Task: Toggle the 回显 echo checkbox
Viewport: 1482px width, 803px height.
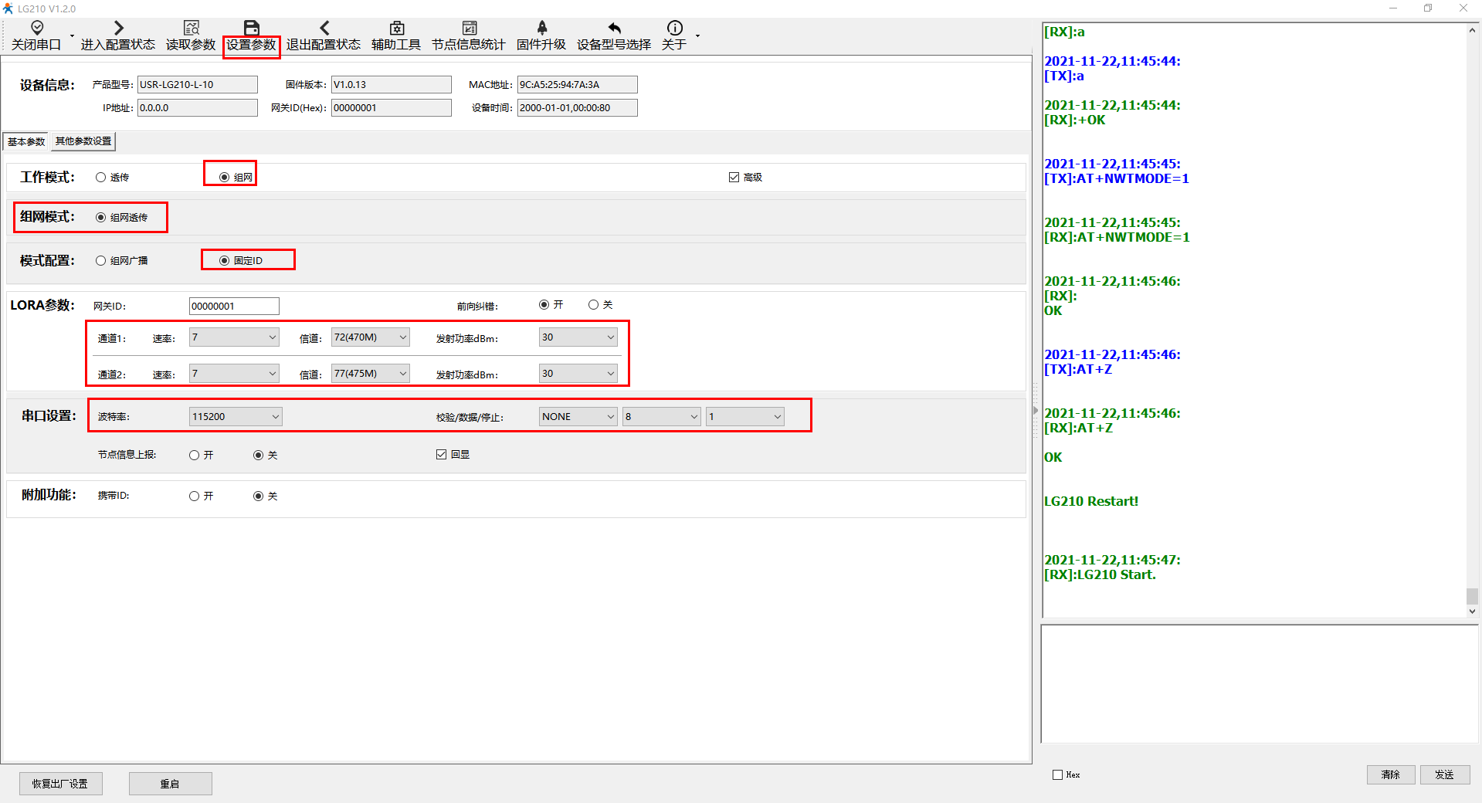Action: tap(442, 455)
